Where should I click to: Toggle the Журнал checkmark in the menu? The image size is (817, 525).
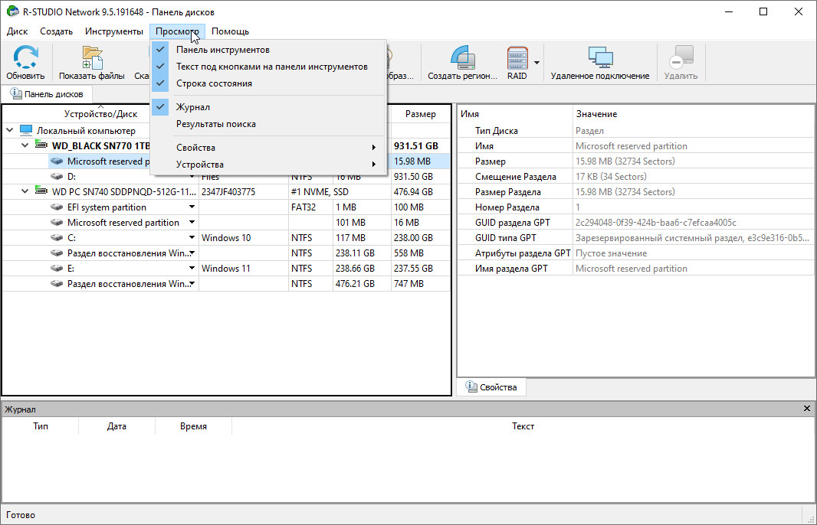(x=192, y=107)
